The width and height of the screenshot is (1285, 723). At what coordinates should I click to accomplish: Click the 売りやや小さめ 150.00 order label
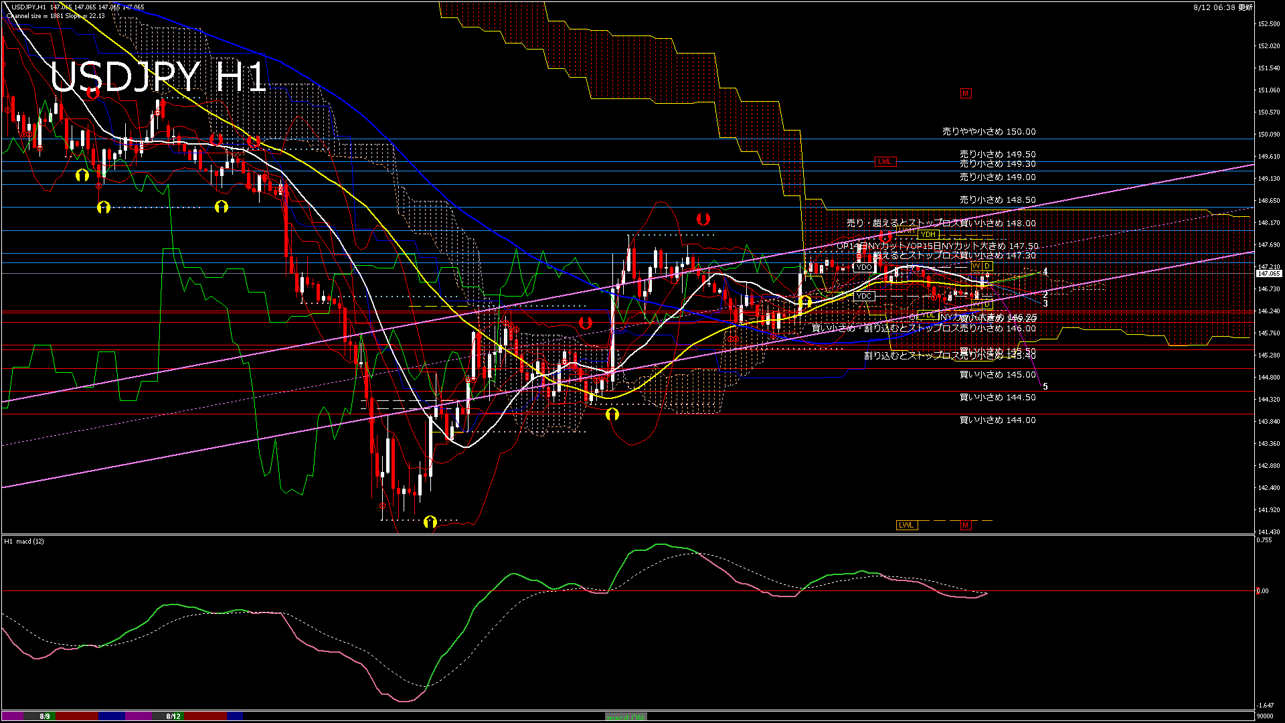pos(989,132)
